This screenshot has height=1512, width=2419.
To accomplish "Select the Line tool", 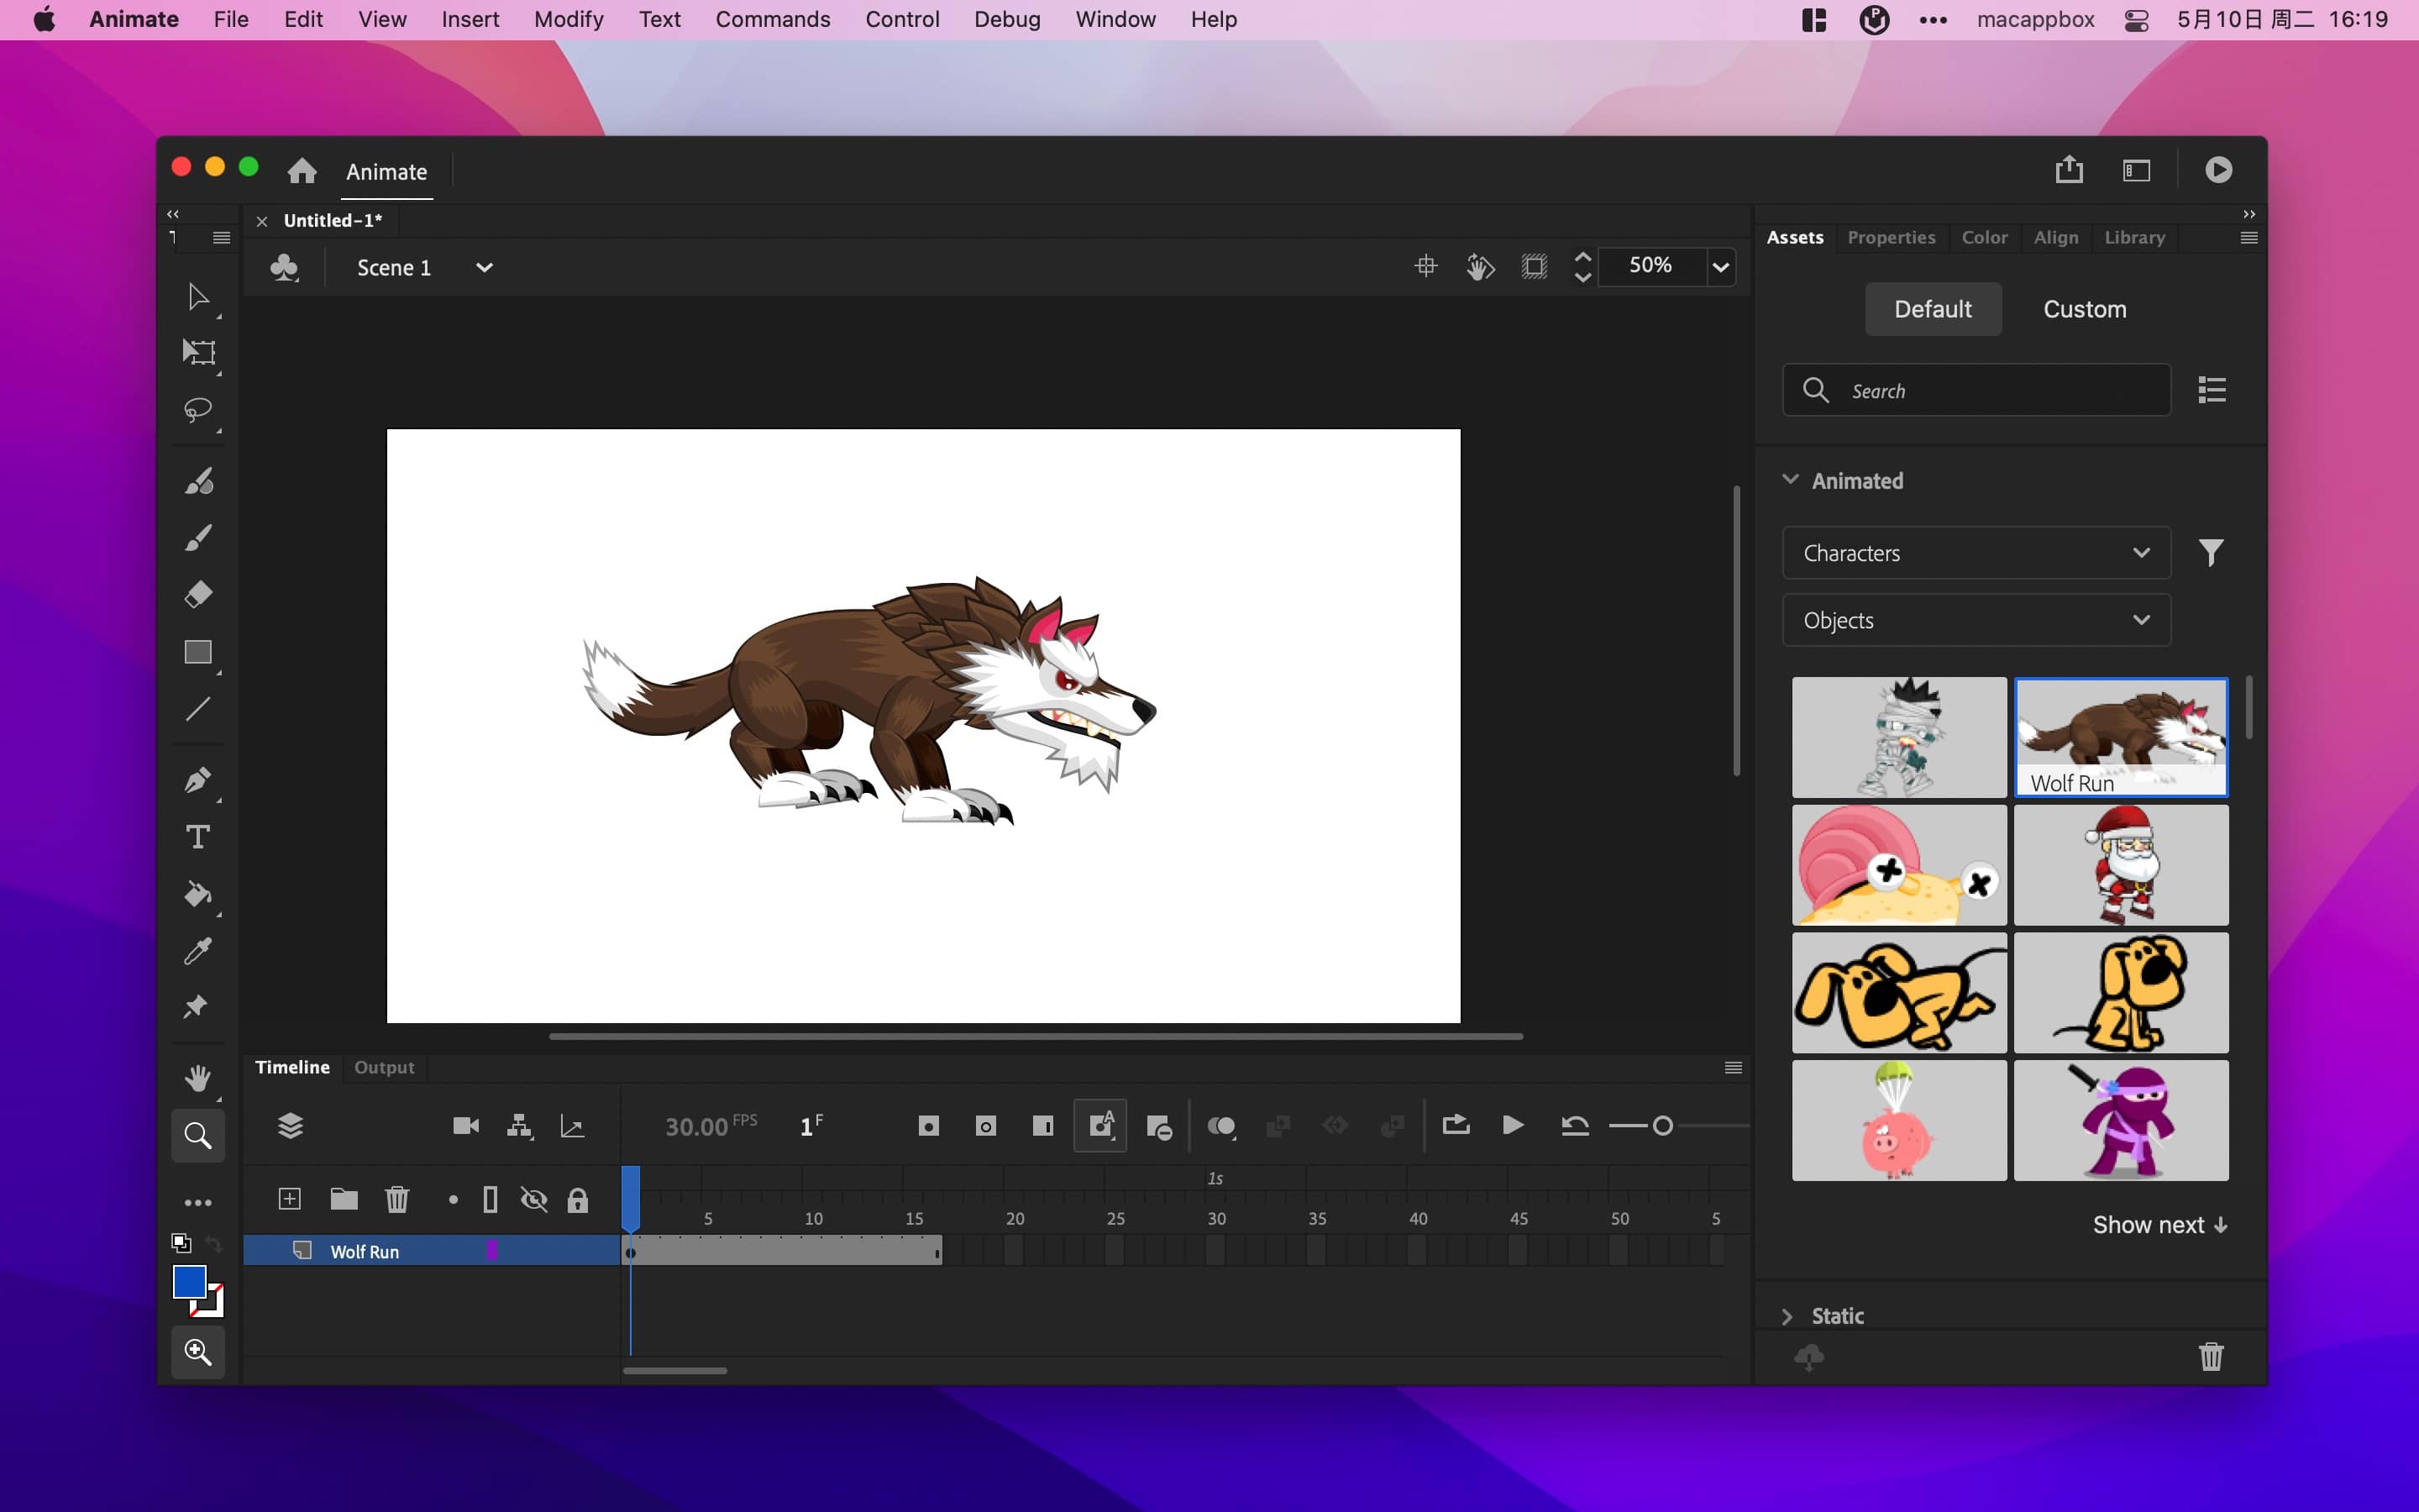I will (x=198, y=709).
